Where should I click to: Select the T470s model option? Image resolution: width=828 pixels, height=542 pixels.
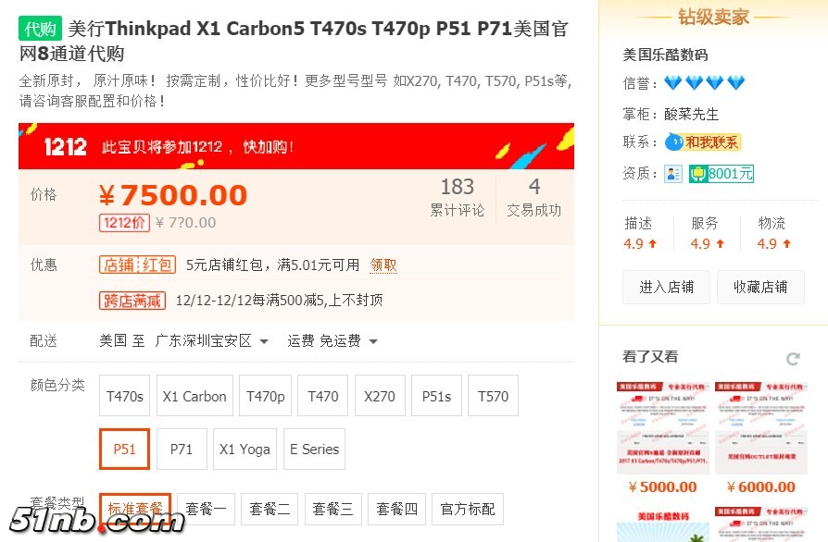(x=125, y=396)
